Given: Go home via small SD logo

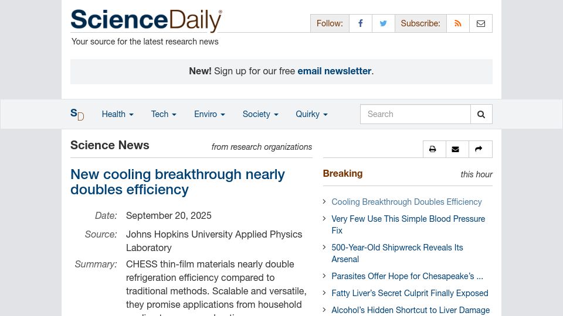Looking at the screenshot, I should pyautogui.click(x=77, y=114).
